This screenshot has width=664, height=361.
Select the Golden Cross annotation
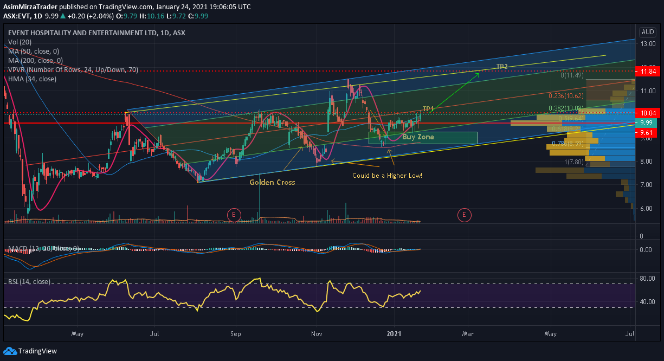tap(272, 183)
